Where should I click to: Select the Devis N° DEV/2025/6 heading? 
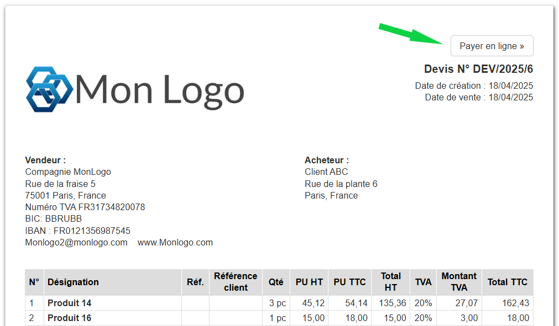[x=478, y=69]
